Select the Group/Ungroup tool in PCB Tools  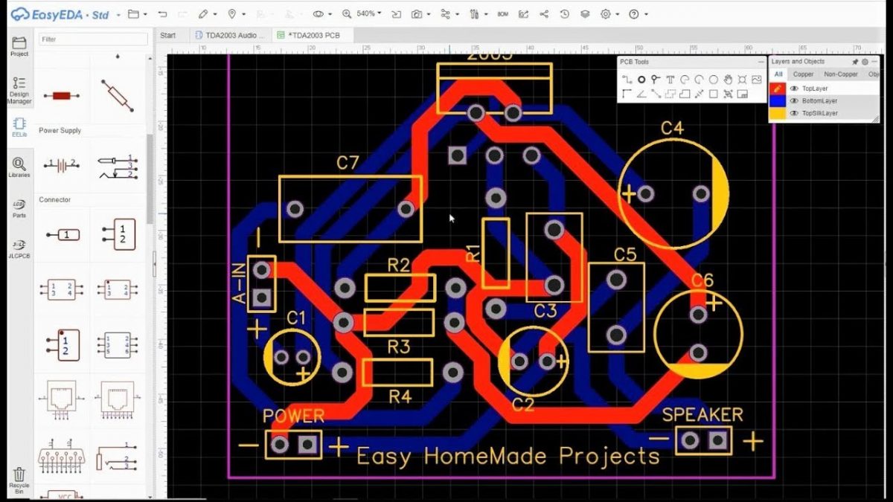tap(728, 94)
